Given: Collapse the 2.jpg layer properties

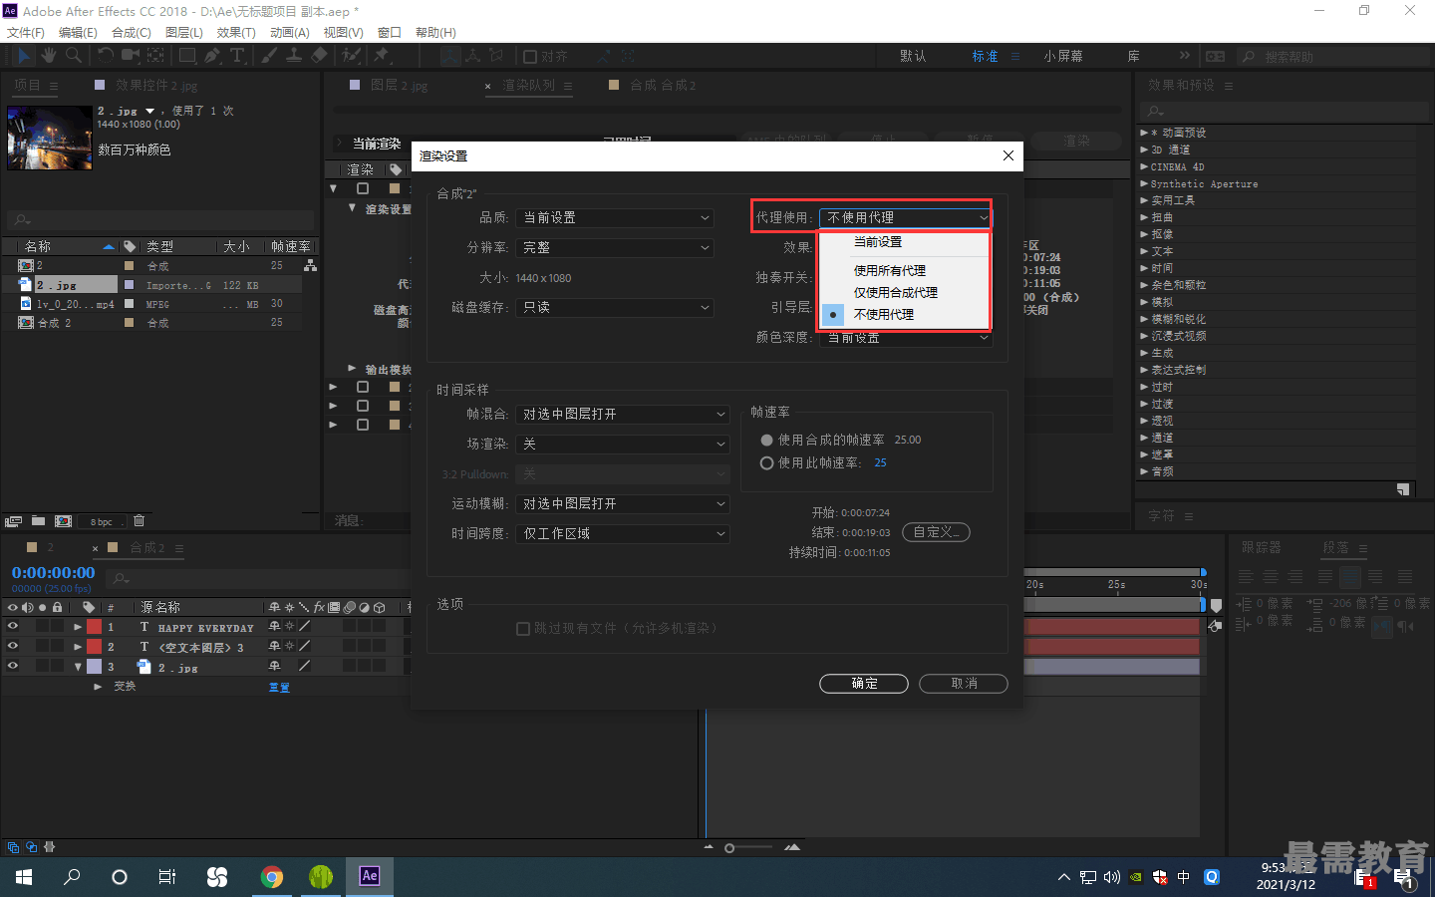Looking at the screenshot, I should pos(78,667).
